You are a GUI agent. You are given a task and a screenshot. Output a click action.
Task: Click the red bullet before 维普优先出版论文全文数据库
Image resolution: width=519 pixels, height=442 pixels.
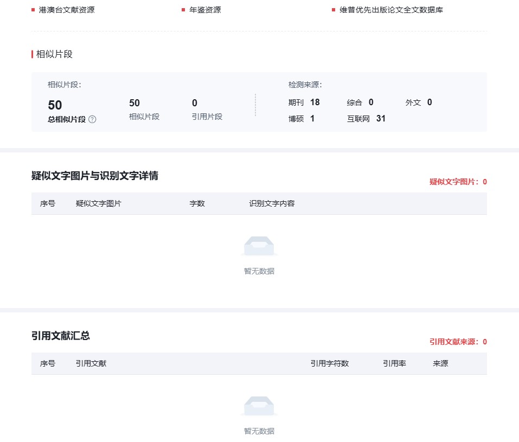[x=334, y=10]
